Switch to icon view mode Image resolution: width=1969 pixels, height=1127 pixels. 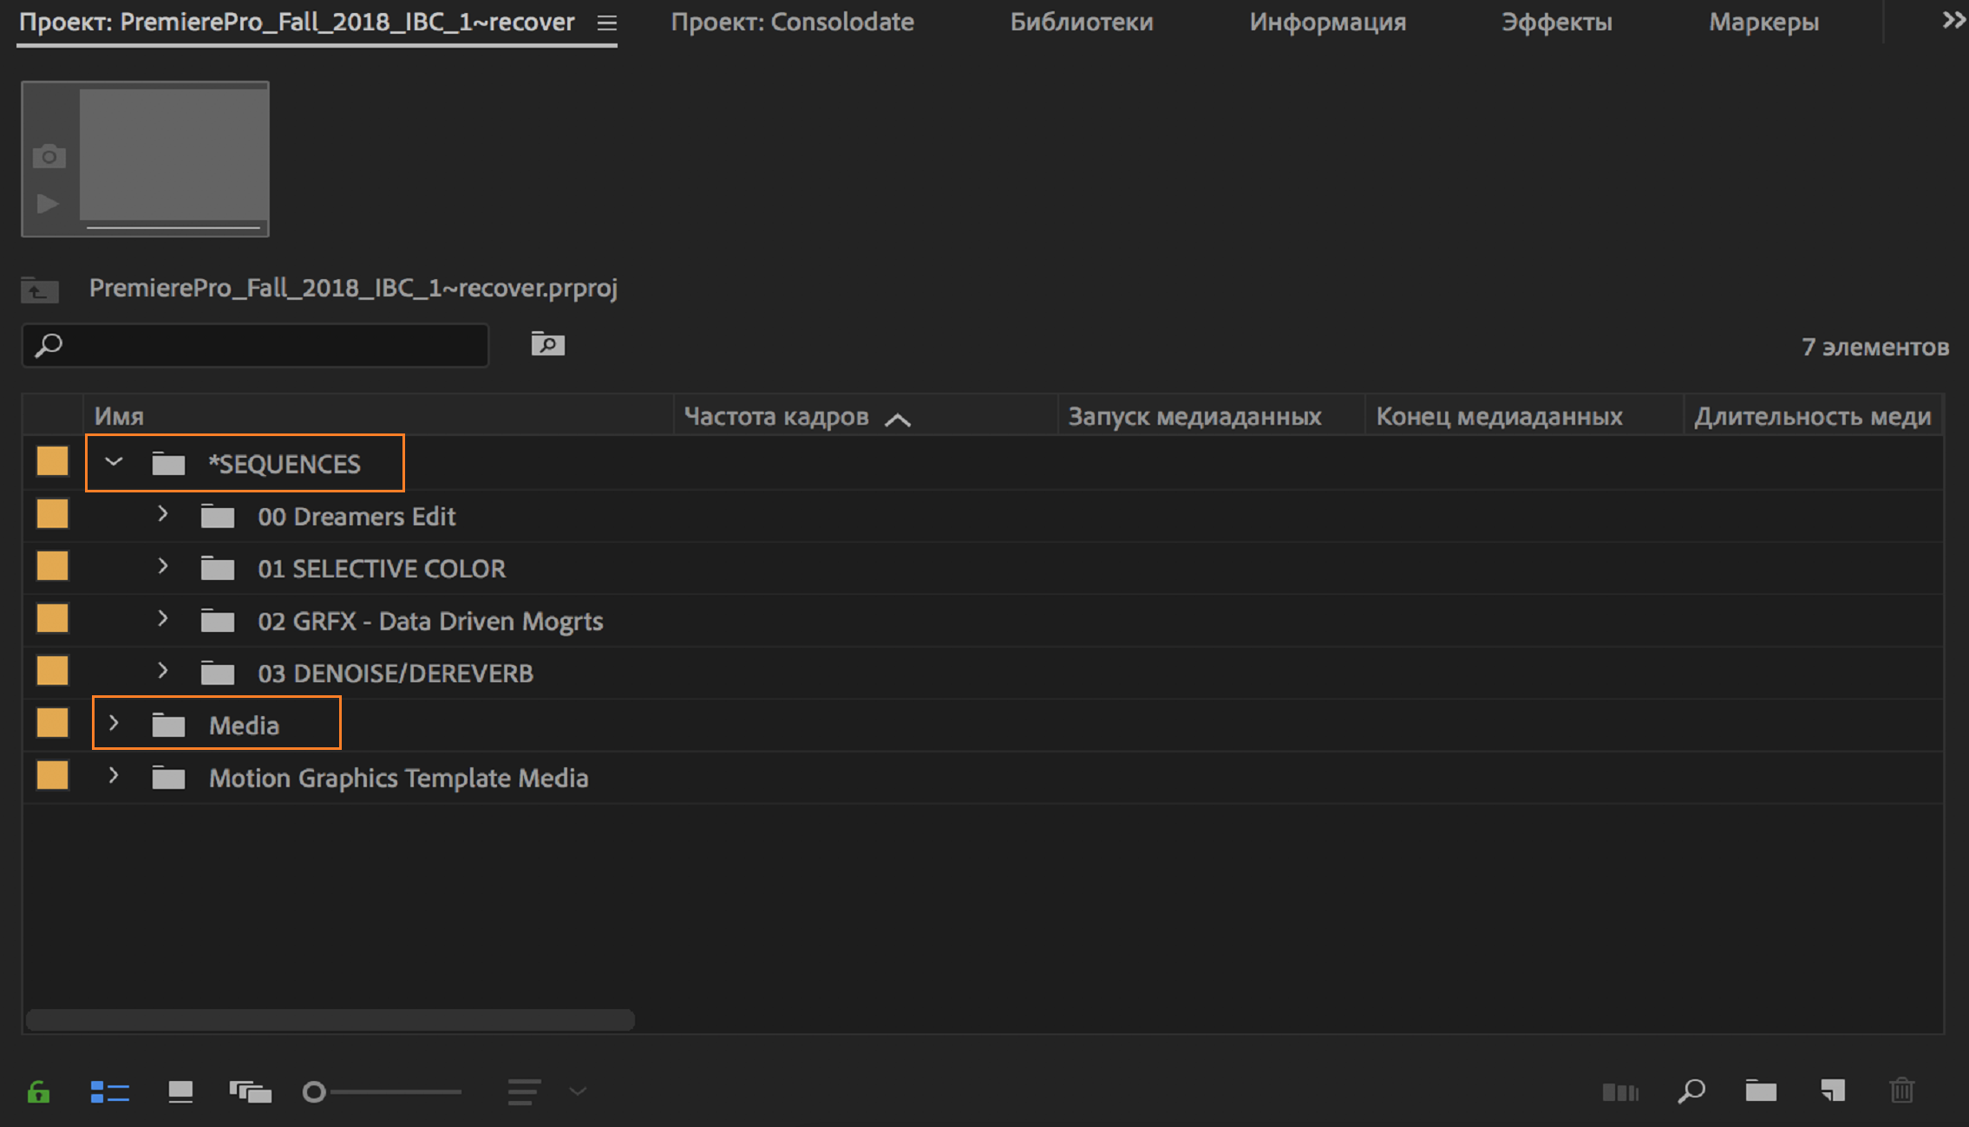[x=180, y=1091]
